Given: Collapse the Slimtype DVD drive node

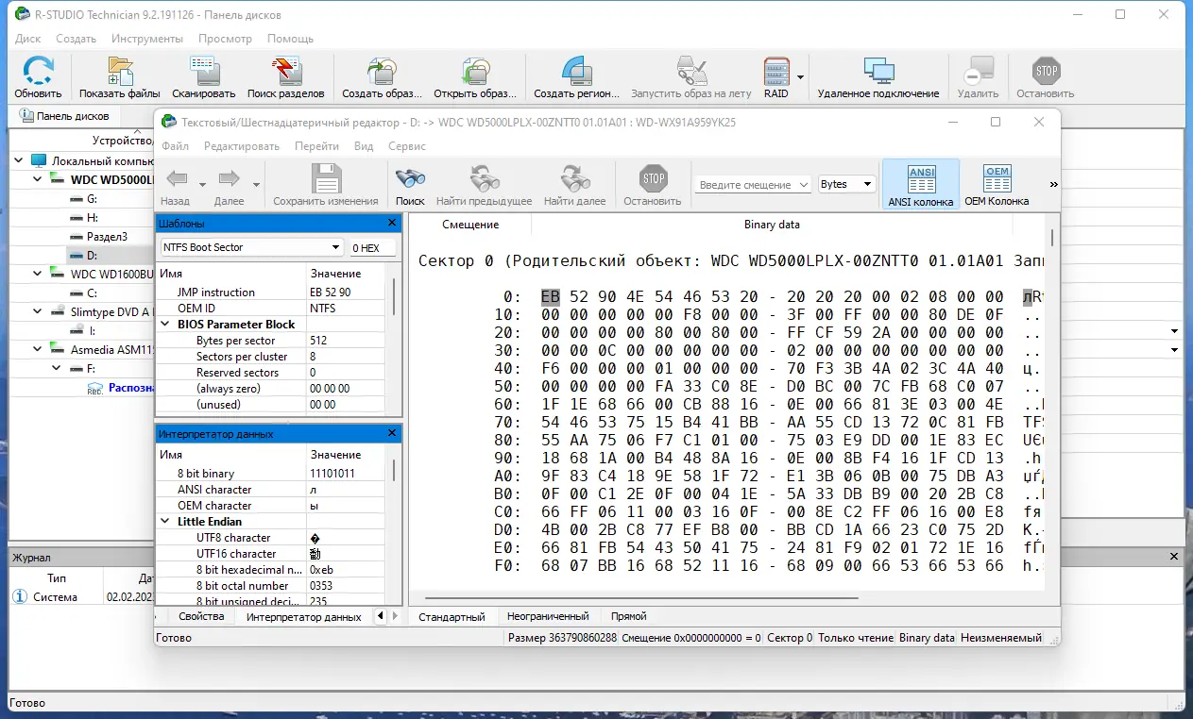Looking at the screenshot, I should click(37, 311).
